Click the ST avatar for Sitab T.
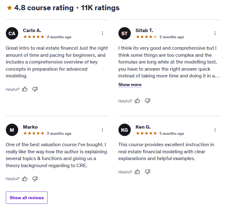The image size is (228, 210). tap(125, 33)
